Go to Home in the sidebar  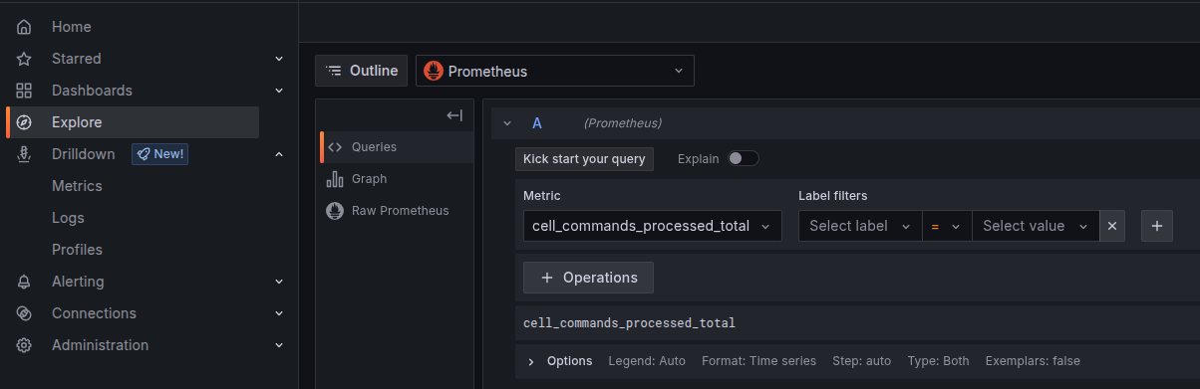(x=72, y=27)
